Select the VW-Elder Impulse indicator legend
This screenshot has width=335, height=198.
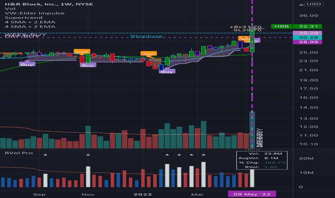(35, 13)
